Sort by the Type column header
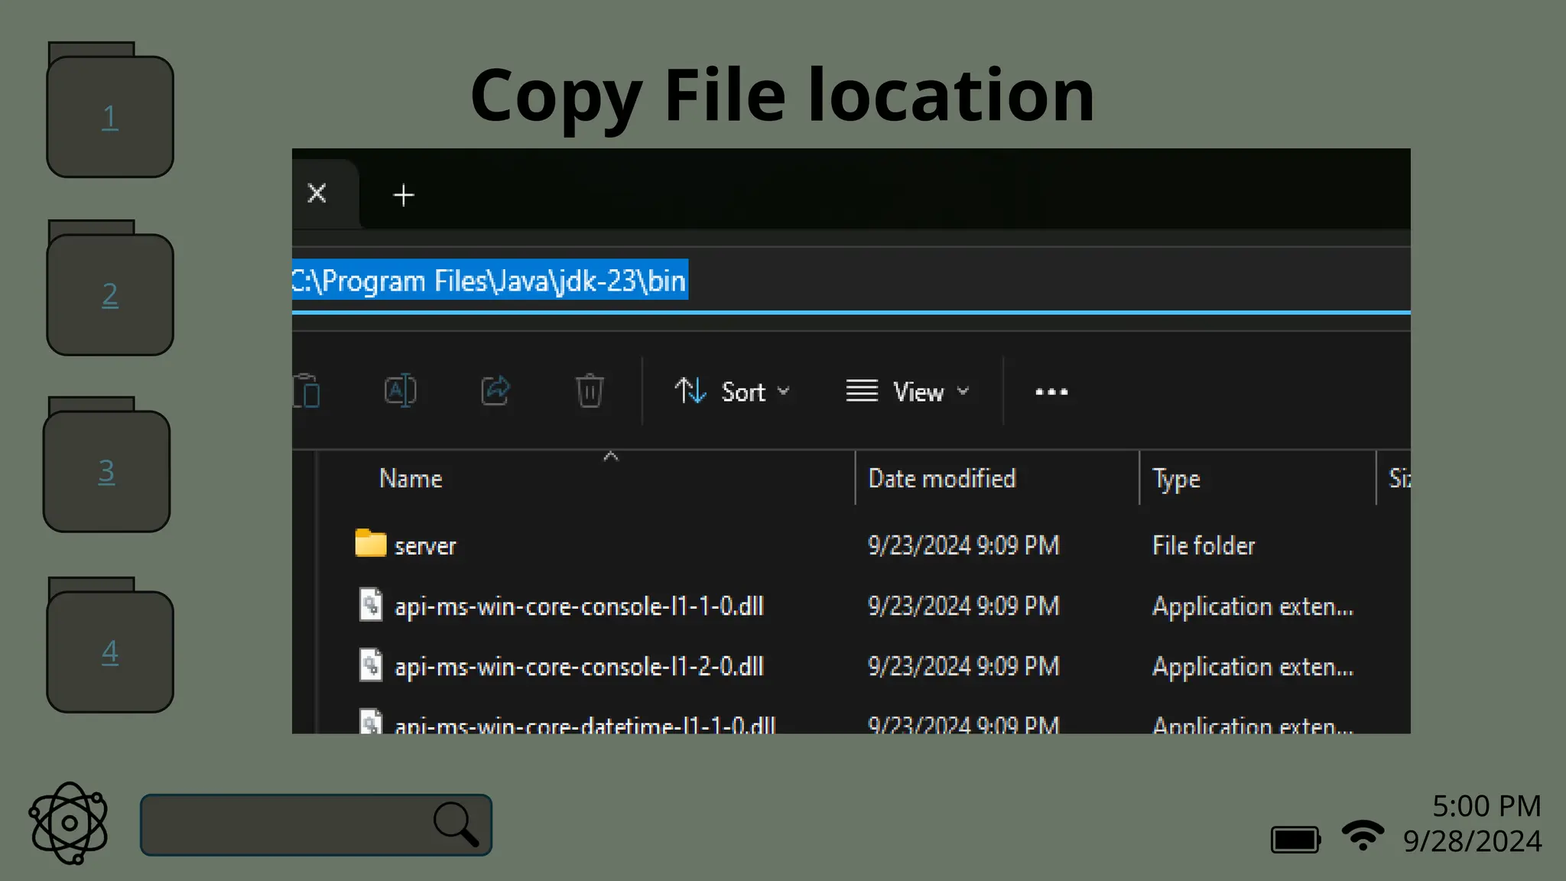 [x=1176, y=480]
